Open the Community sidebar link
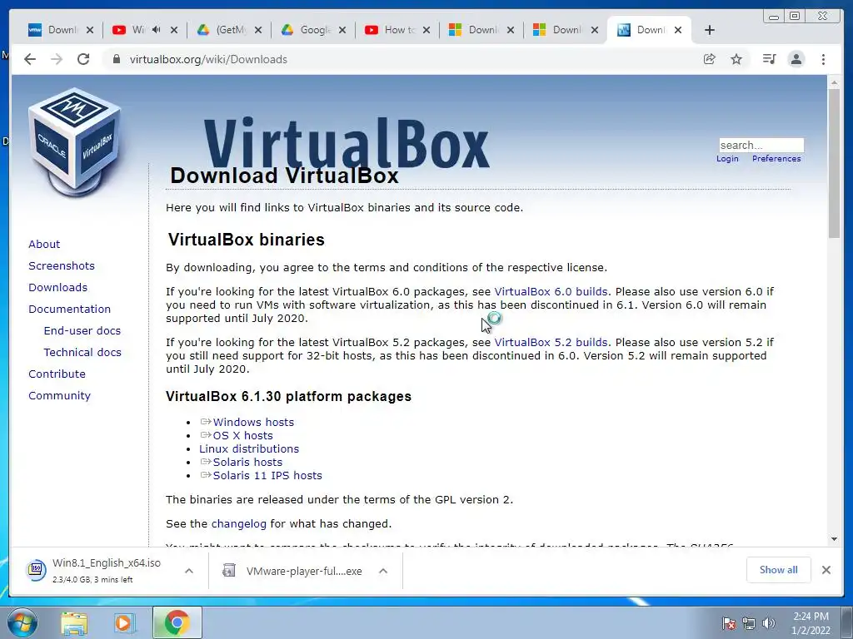The image size is (853, 639). (x=59, y=395)
